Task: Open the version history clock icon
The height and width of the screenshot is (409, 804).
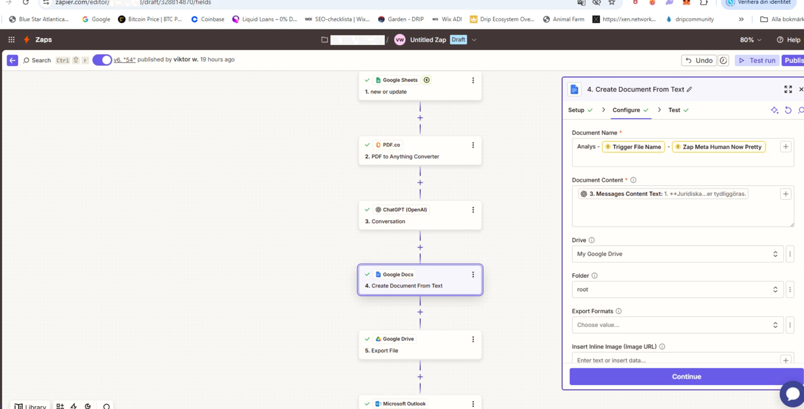Action: (724, 61)
